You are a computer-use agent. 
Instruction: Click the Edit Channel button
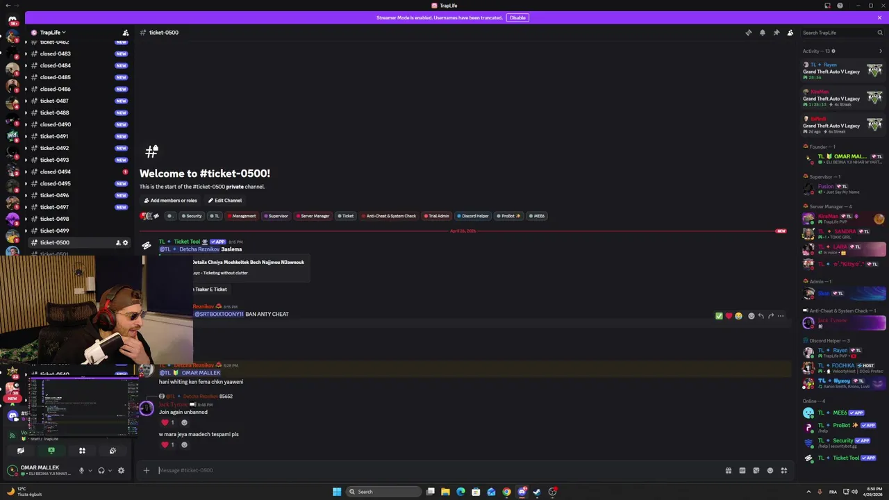[225, 201]
